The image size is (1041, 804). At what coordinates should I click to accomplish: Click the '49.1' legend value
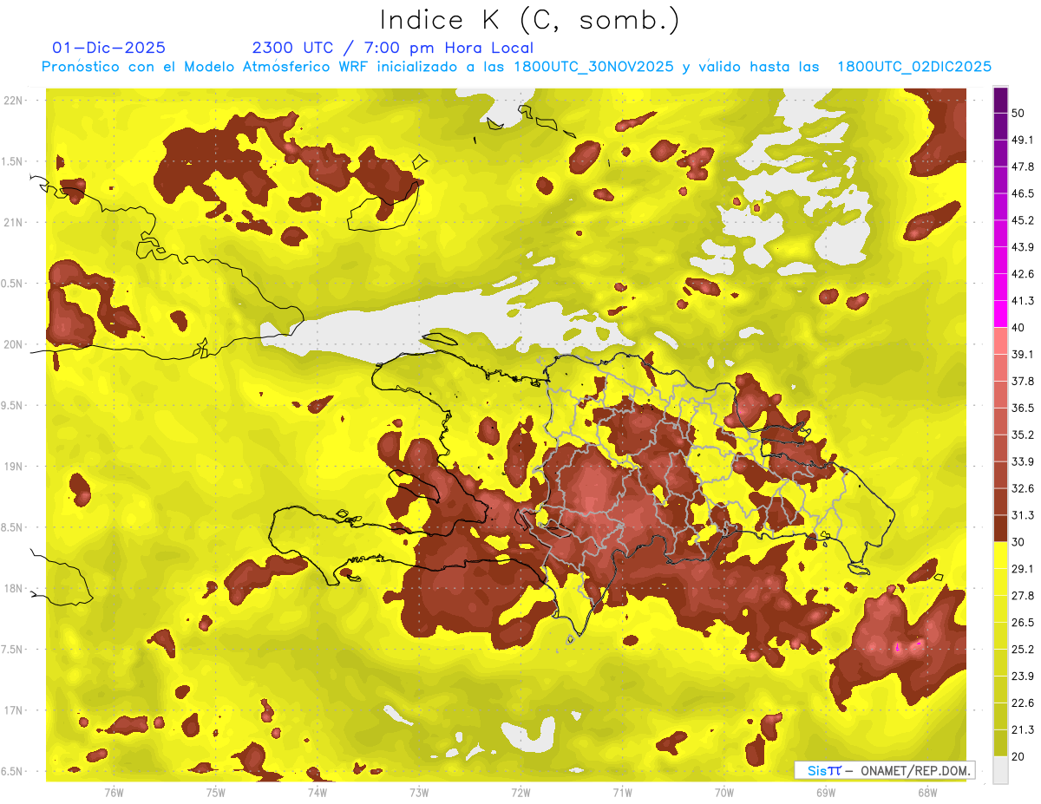coord(1023,140)
